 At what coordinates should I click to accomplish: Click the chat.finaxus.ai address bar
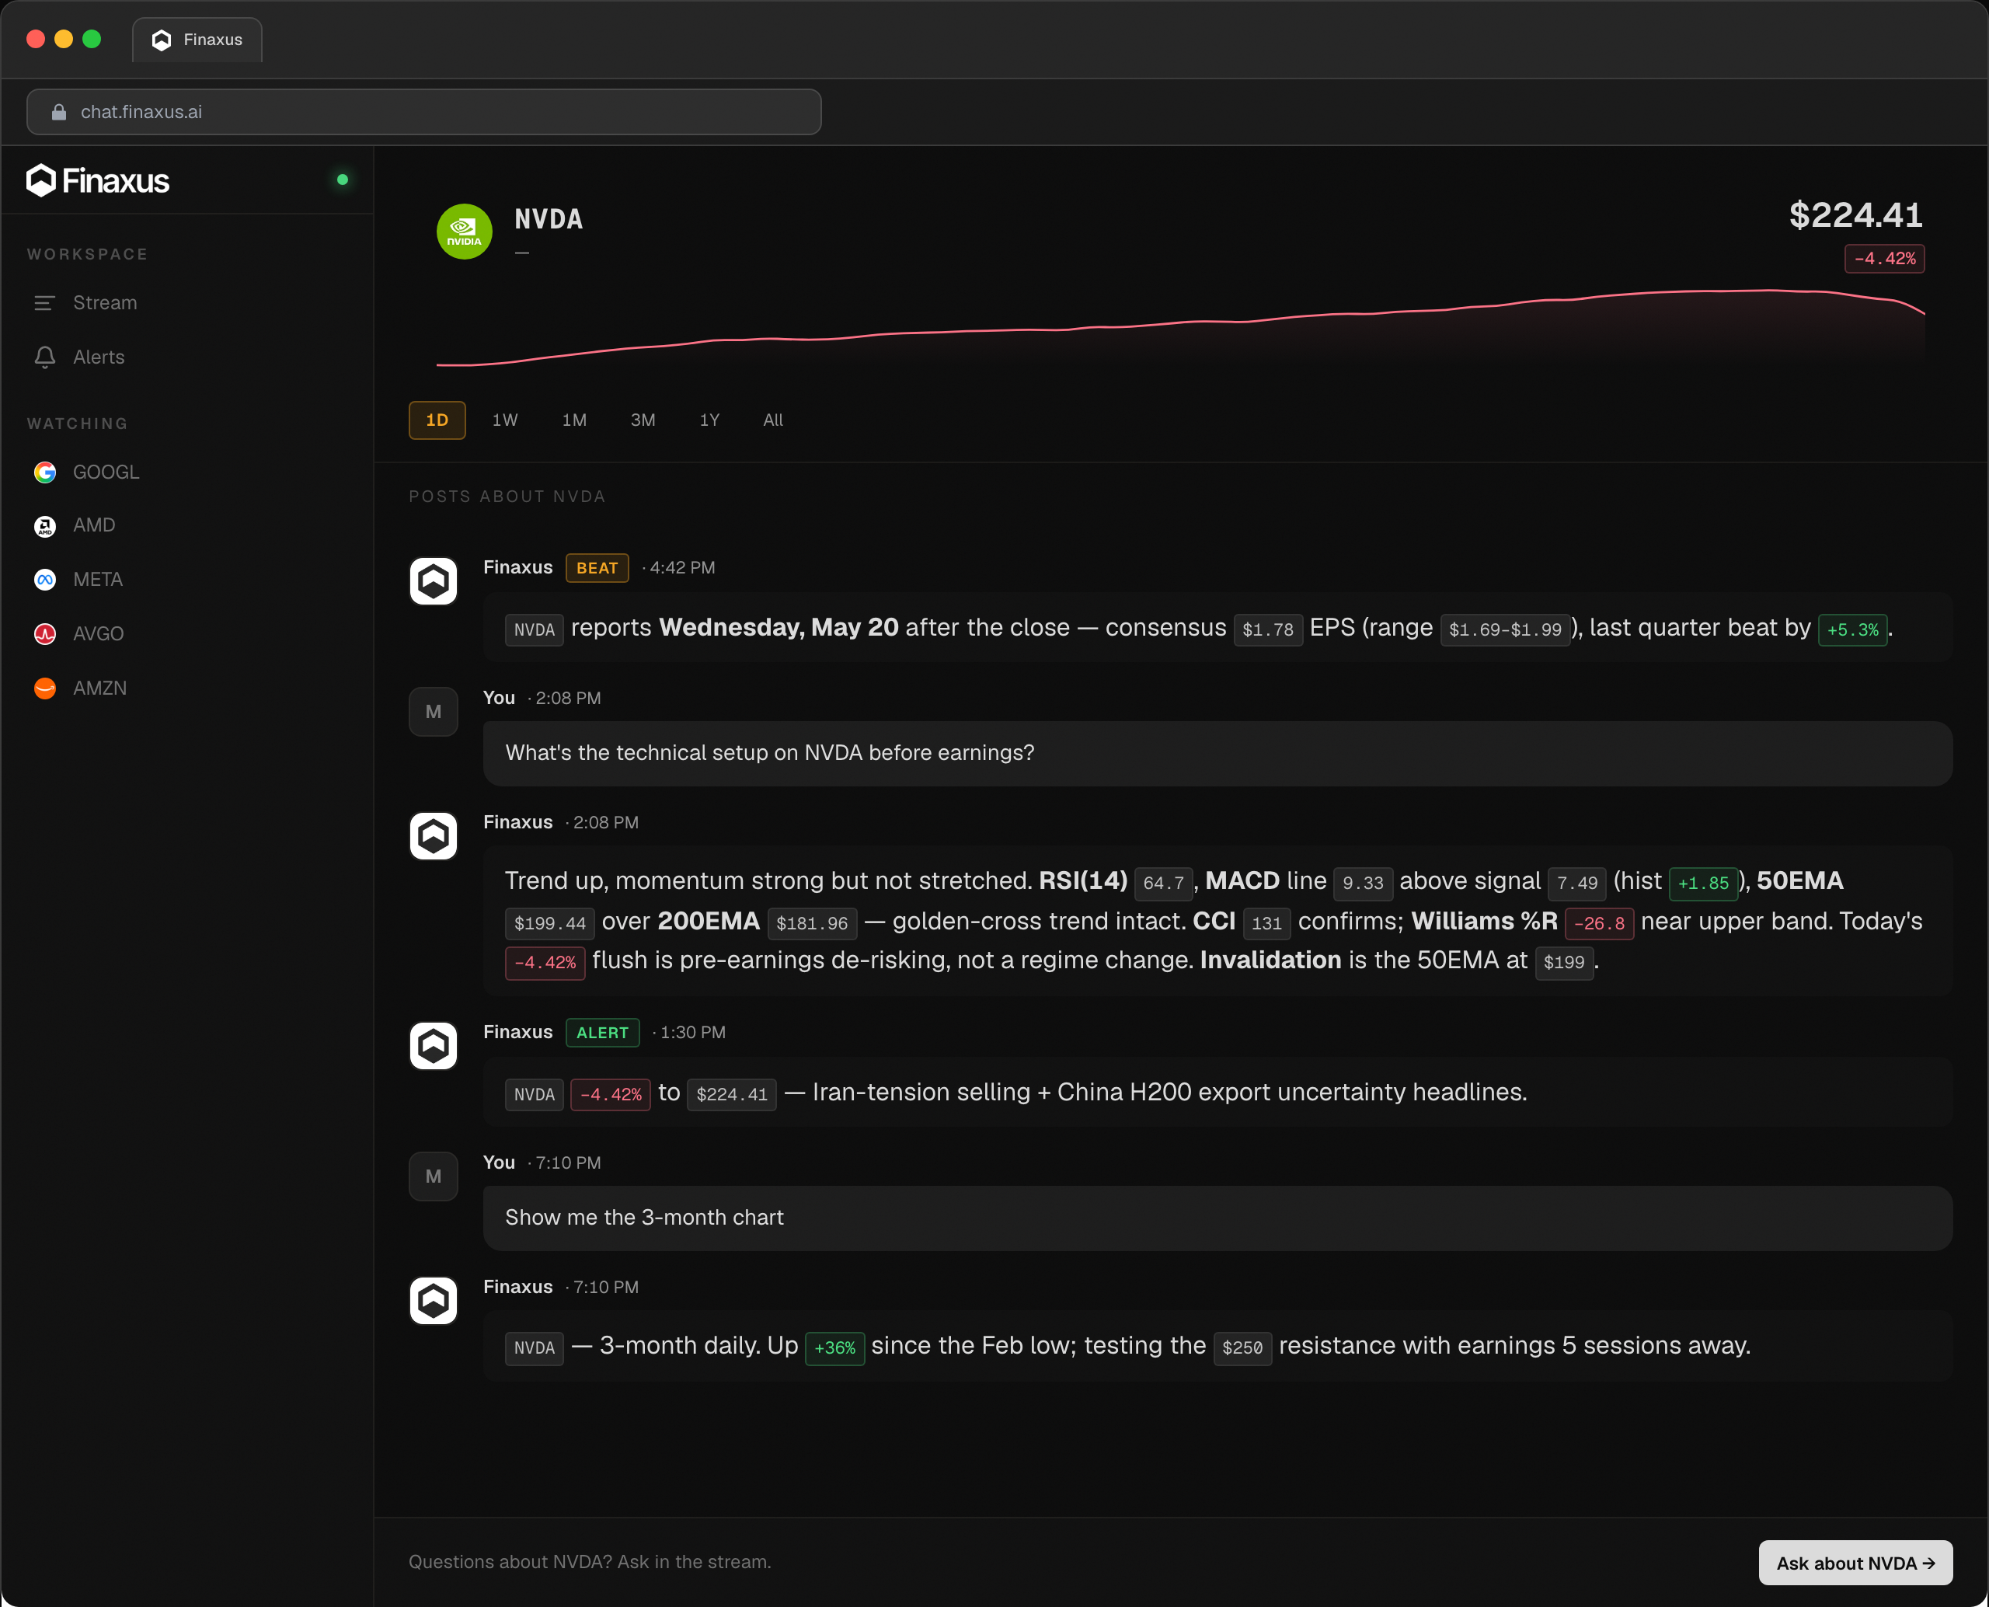point(424,112)
